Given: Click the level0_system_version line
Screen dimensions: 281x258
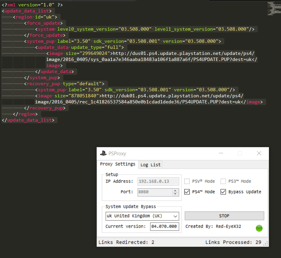Looking at the screenshot, I should [145, 29].
